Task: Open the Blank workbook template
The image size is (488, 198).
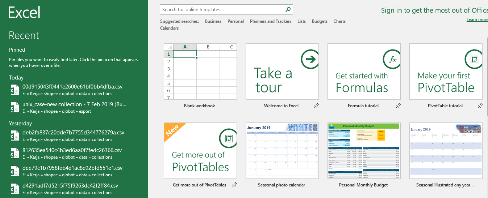Action: pos(200,72)
